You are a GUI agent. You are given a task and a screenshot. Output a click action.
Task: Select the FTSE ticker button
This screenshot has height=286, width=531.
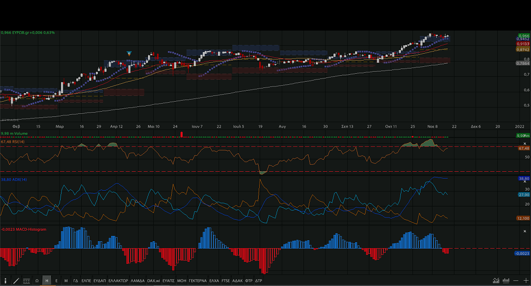[x=225, y=281]
